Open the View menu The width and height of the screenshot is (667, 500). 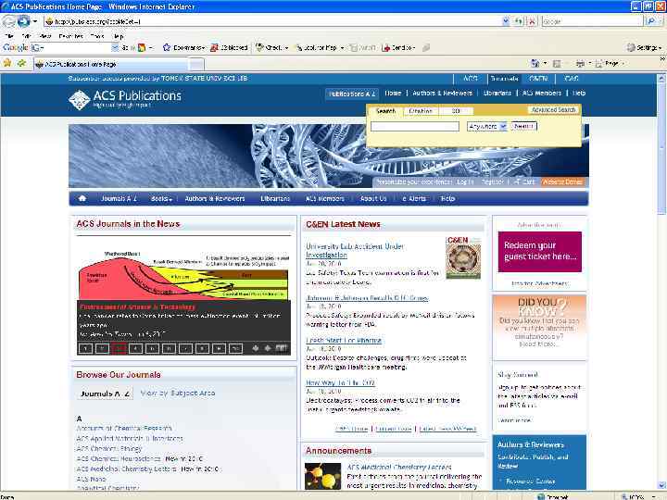click(45, 36)
